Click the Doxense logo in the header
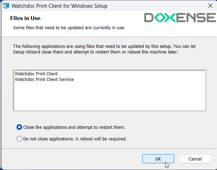The width and height of the screenshot is (217, 170). 180,18
